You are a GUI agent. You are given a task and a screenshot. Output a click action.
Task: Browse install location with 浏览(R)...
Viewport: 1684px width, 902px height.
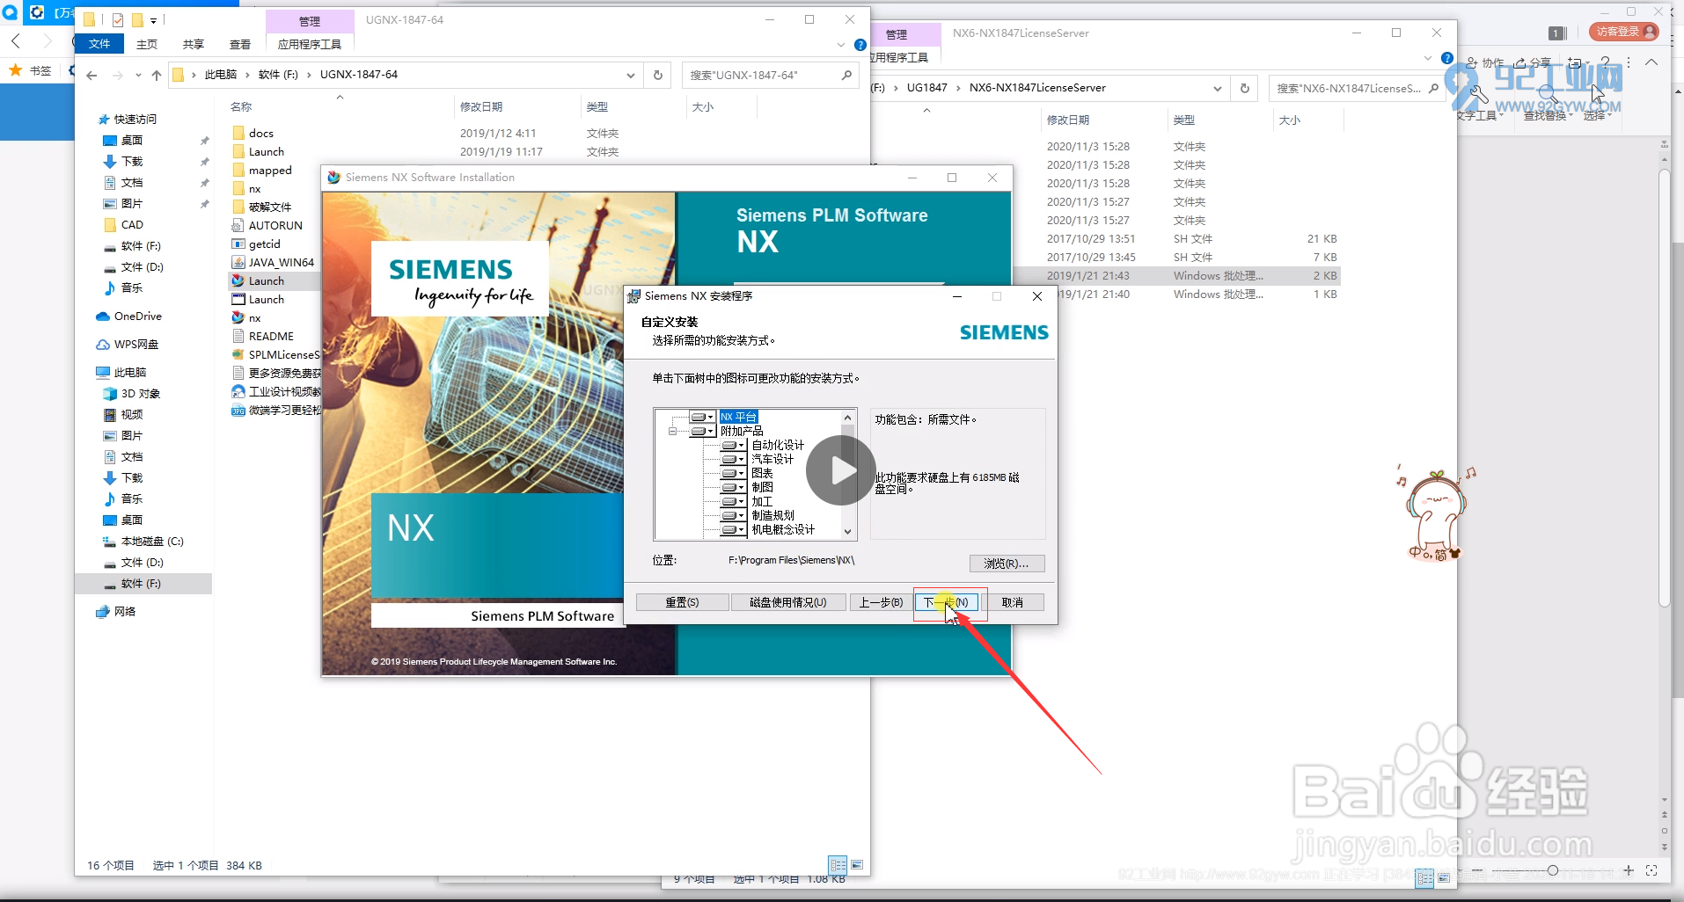point(1007,564)
